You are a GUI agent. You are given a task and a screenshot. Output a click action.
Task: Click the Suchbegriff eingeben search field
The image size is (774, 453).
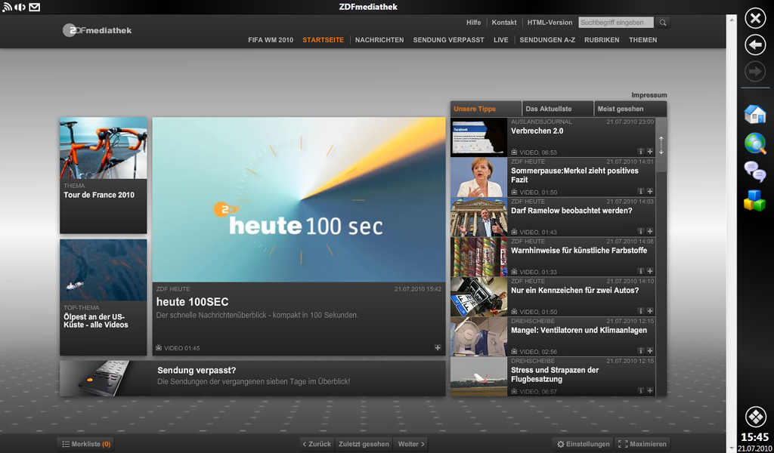pyautogui.click(x=616, y=23)
